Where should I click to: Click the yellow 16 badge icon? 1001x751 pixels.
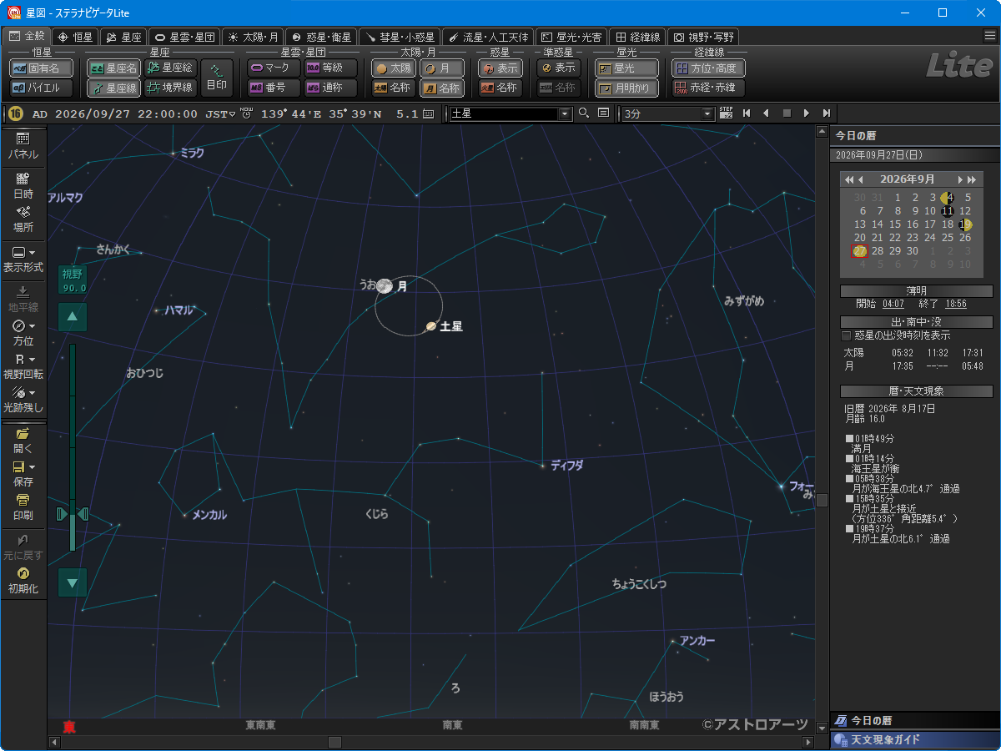(15, 113)
